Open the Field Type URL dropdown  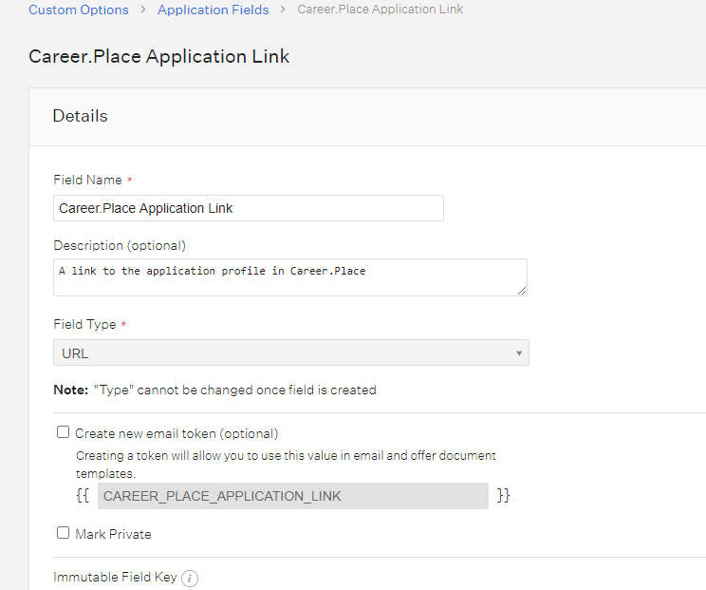[291, 352]
